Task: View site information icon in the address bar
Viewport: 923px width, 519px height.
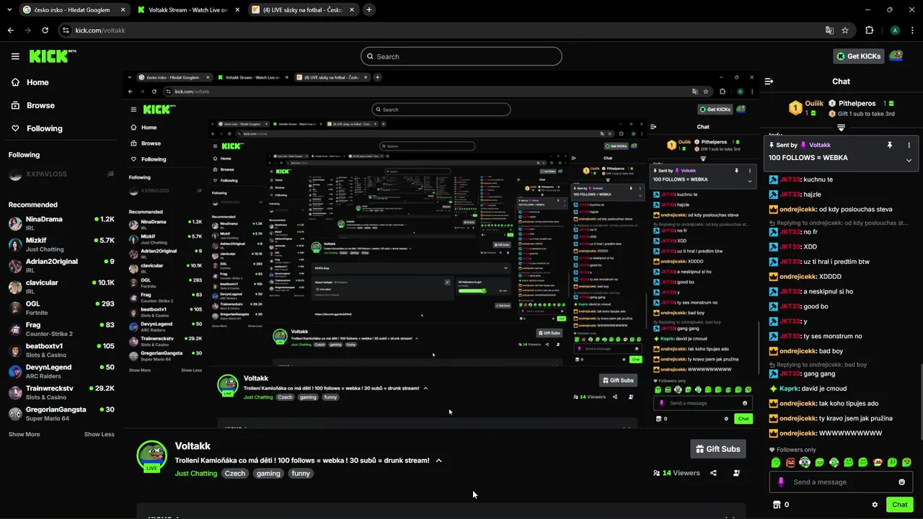Action: point(66,30)
